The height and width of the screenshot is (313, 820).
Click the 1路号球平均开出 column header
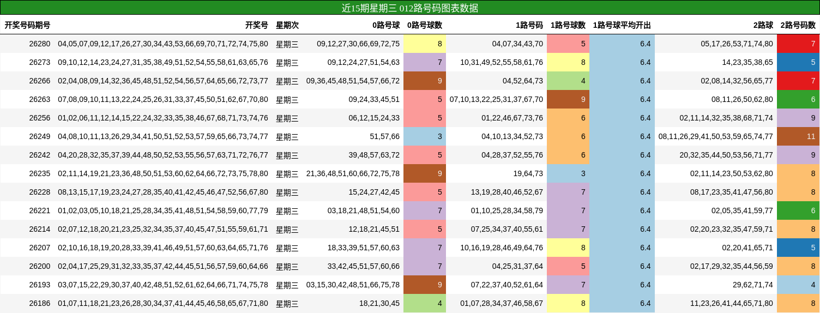click(622, 25)
